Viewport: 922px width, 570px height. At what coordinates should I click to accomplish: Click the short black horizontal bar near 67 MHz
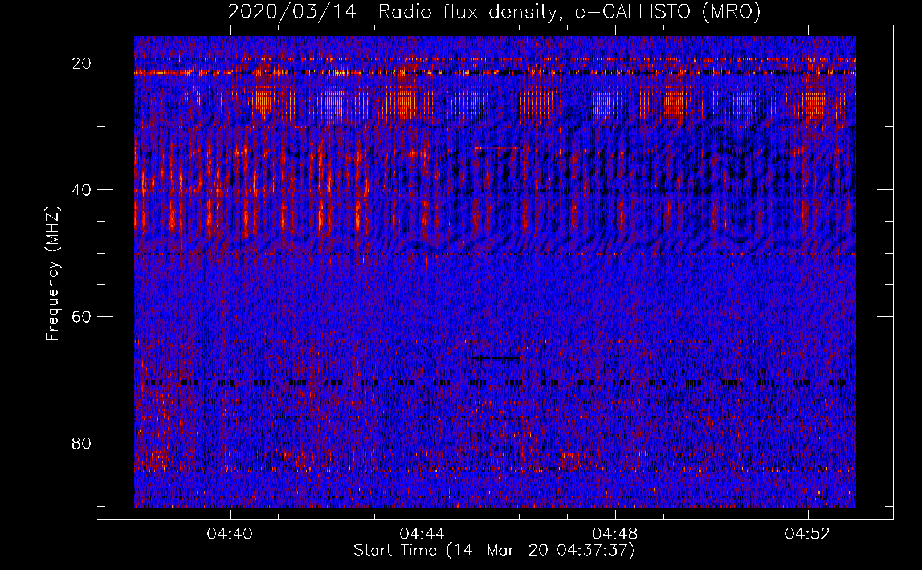tap(496, 358)
